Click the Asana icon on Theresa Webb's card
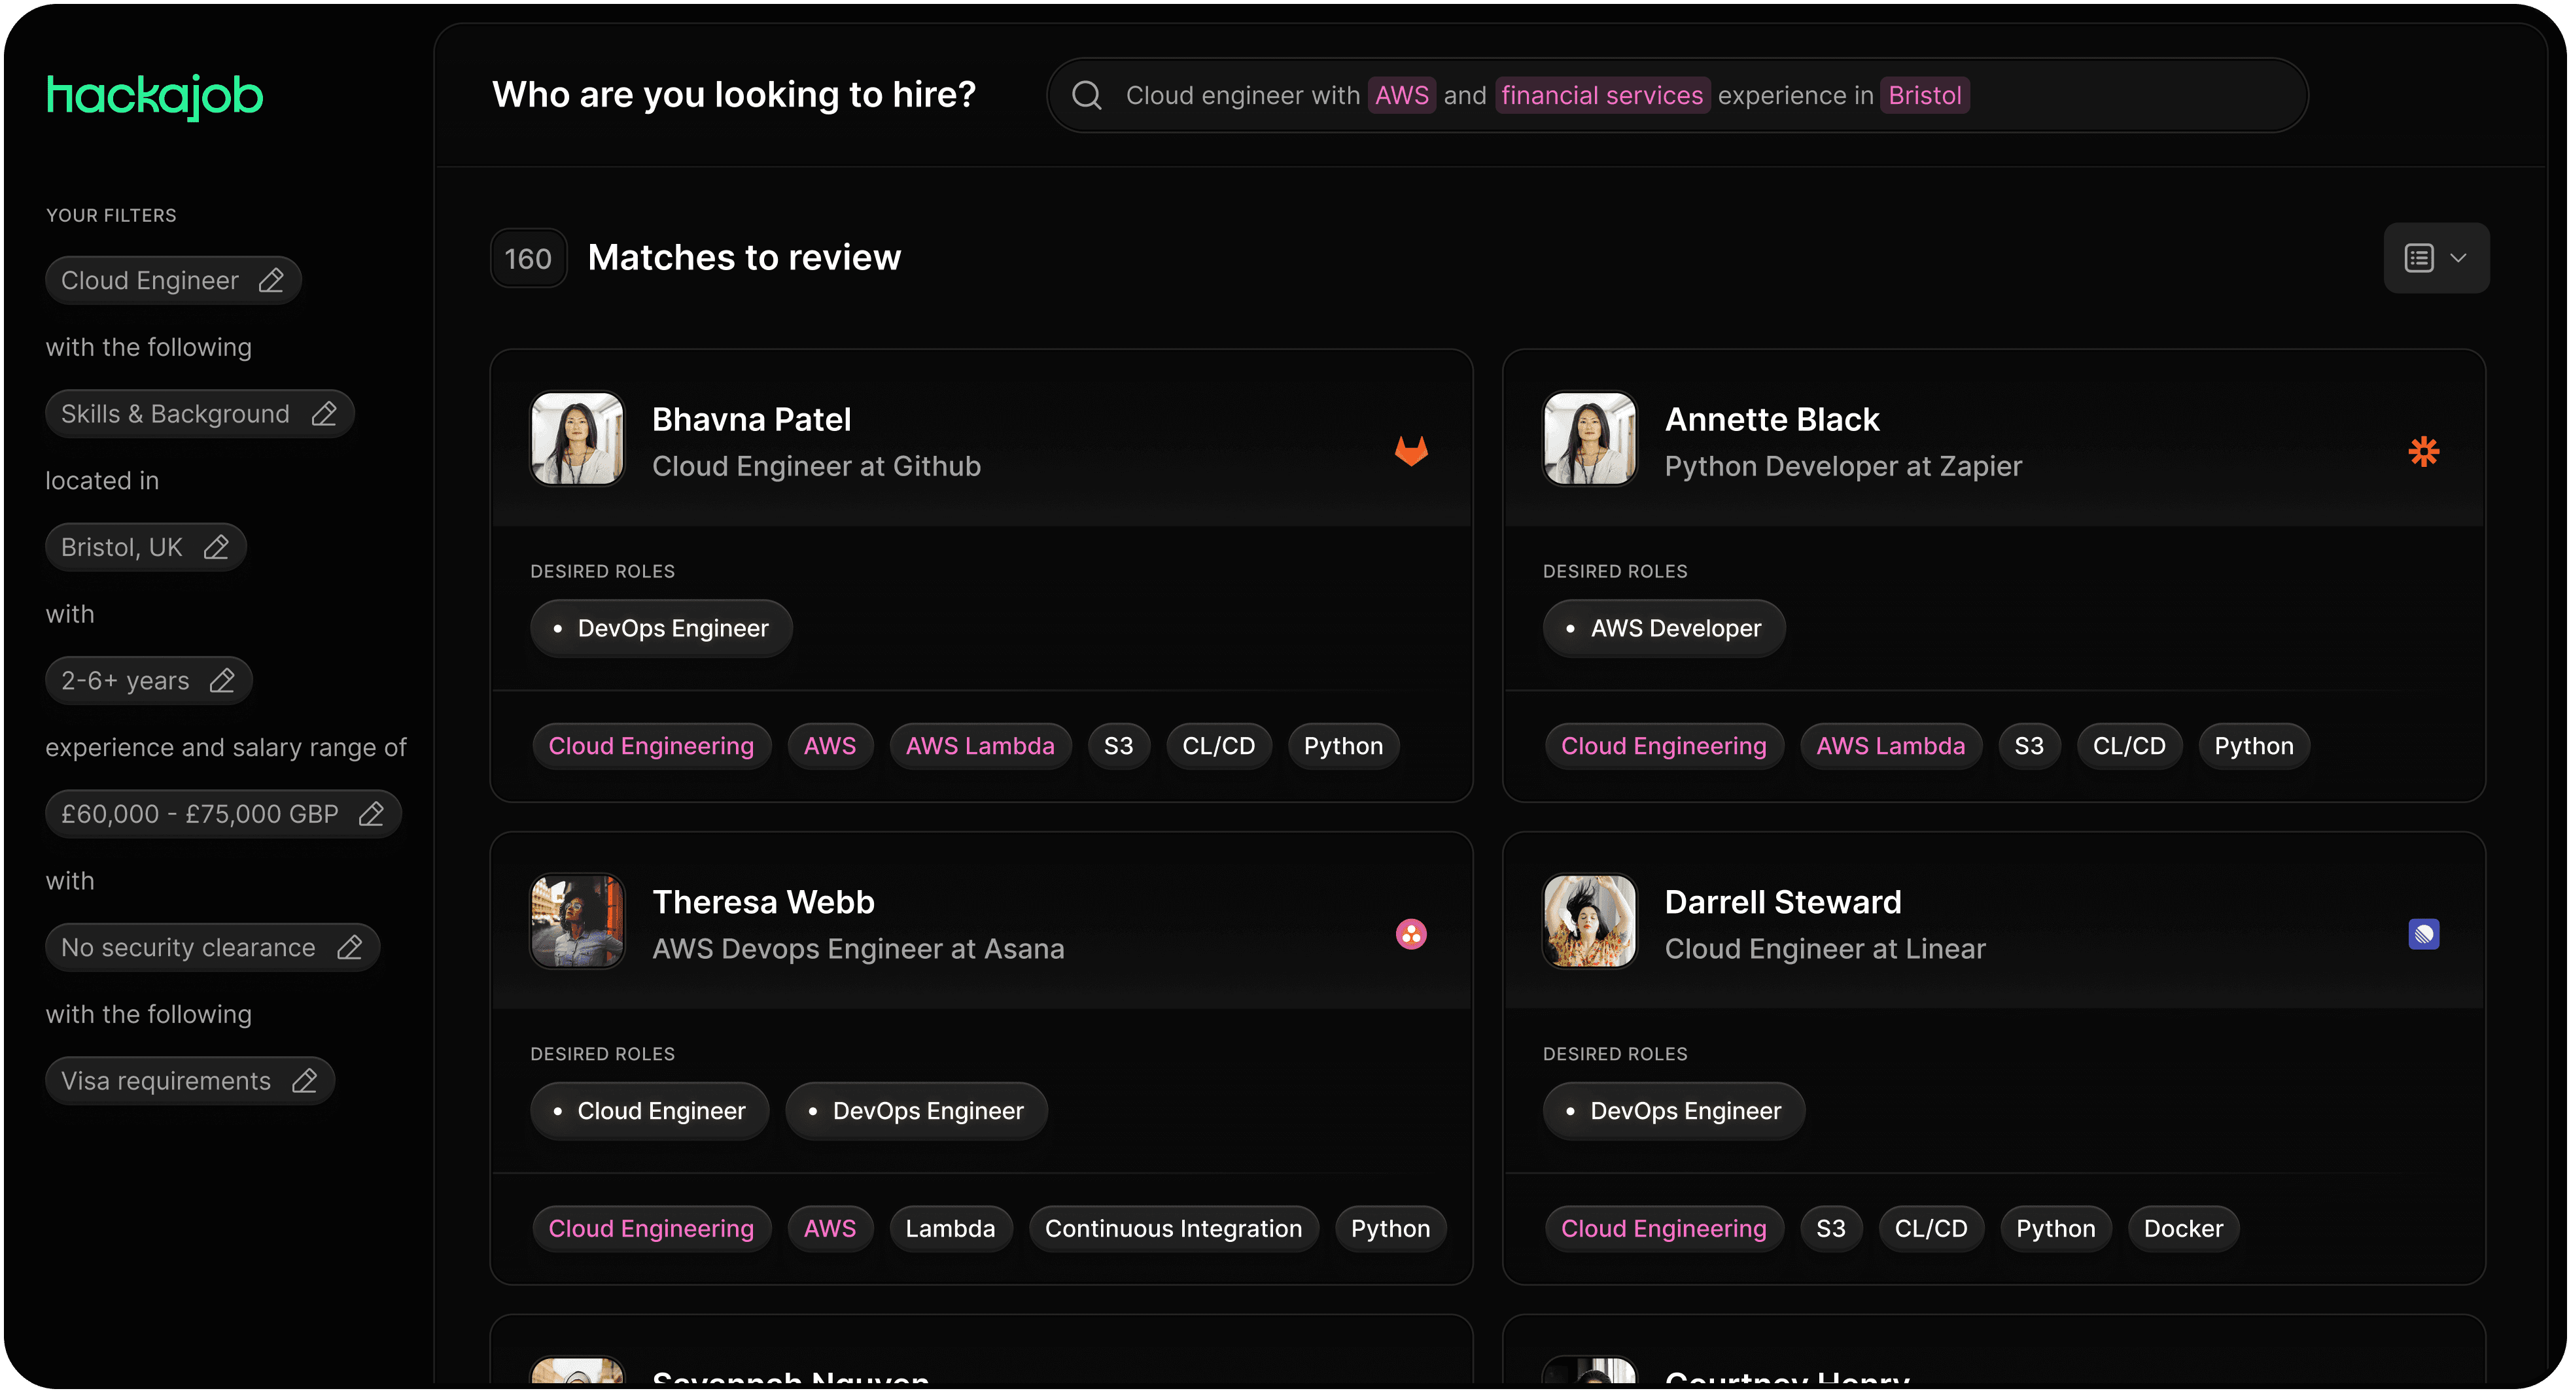The height and width of the screenshot is (1393, 2569). click(x=1411, y=935)
